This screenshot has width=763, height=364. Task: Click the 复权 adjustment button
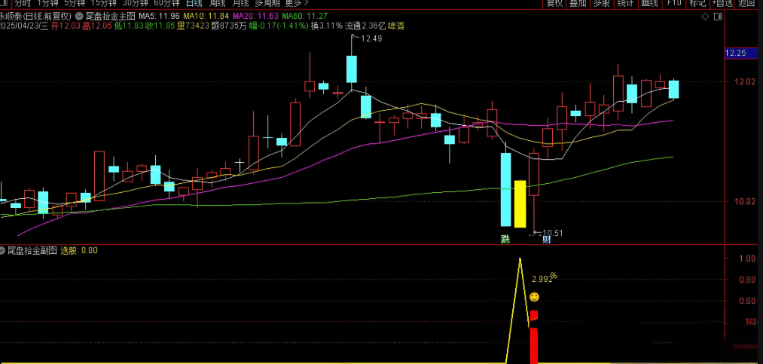554,3
